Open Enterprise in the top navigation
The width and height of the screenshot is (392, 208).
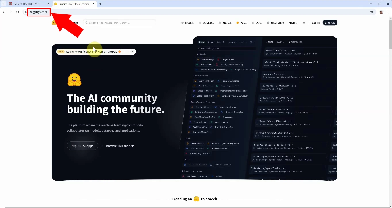click(275, 23)
